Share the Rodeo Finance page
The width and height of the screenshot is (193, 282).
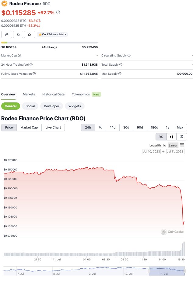click(7, 34)
